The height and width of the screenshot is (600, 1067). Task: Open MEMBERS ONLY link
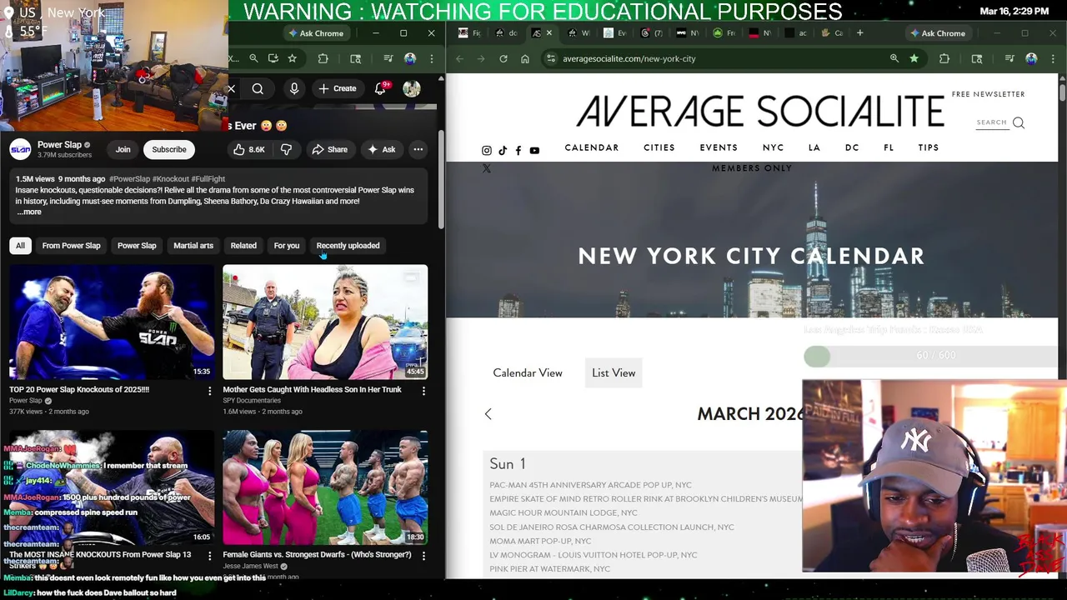click(x=752, y=168)
